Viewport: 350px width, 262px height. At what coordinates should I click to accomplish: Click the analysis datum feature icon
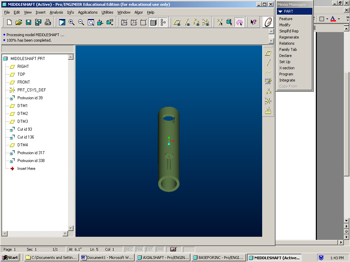click(x=268, y=110)
